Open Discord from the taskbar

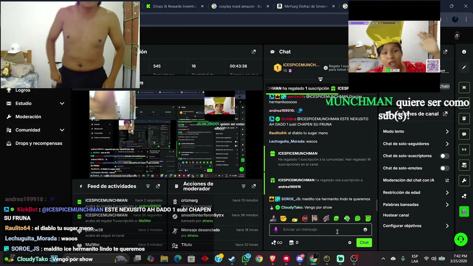click(x=300, y=259)
